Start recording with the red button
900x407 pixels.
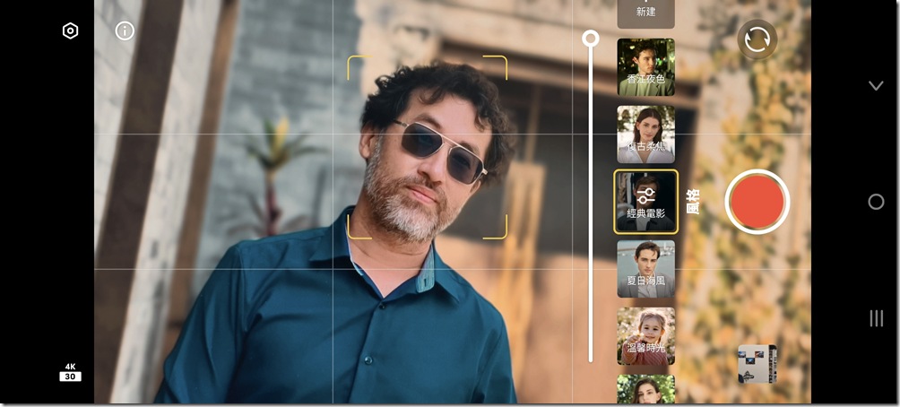(x=757, y=202)
